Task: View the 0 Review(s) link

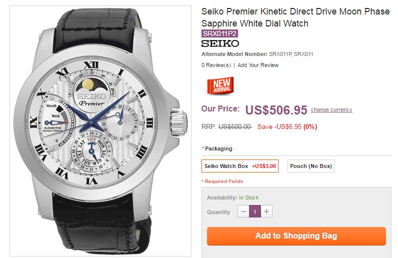Action: pos(216,65)
